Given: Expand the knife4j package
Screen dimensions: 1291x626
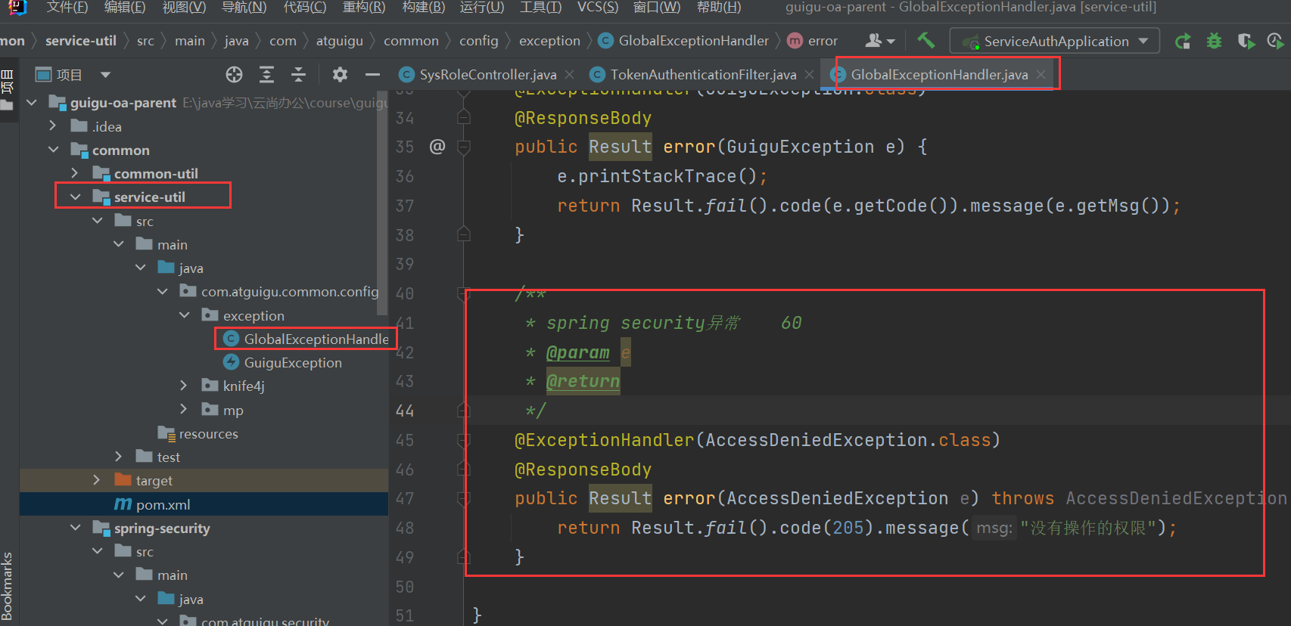Looking at the screenshot, I should 184,386.
